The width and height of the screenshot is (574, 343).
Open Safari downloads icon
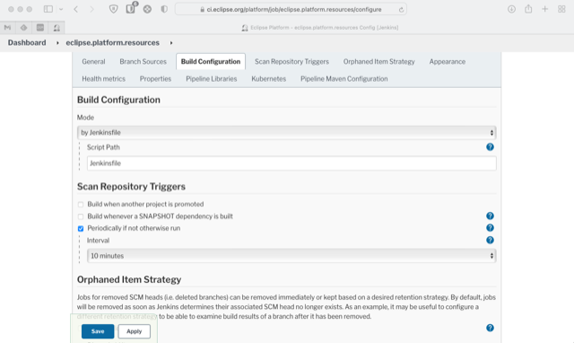click(511, 9)
